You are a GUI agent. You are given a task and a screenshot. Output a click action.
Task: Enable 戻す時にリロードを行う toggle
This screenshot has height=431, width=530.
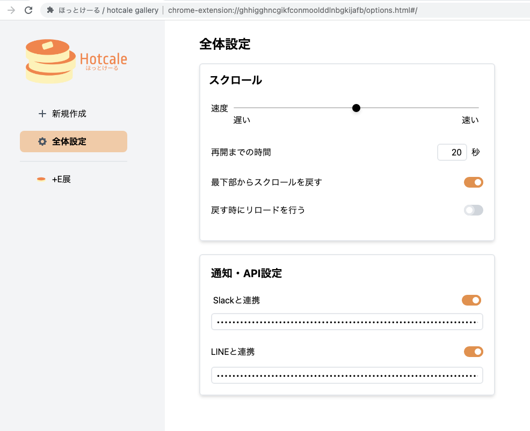[473, 210]
